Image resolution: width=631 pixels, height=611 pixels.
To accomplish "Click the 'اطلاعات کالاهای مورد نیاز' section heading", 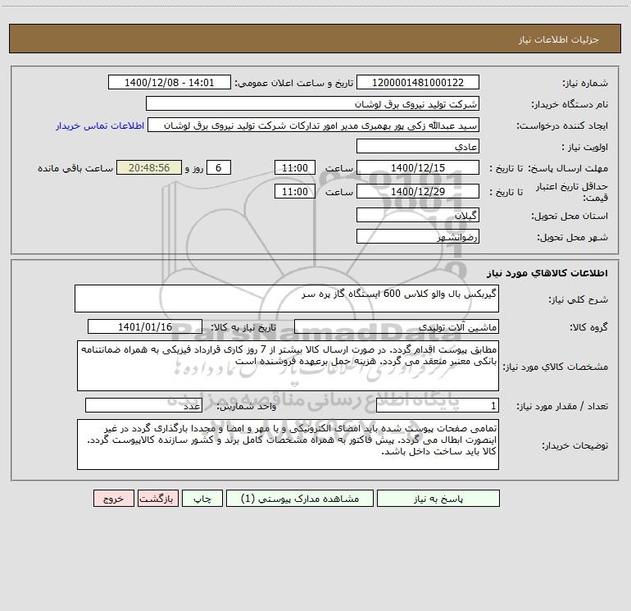I will (547, 272).
